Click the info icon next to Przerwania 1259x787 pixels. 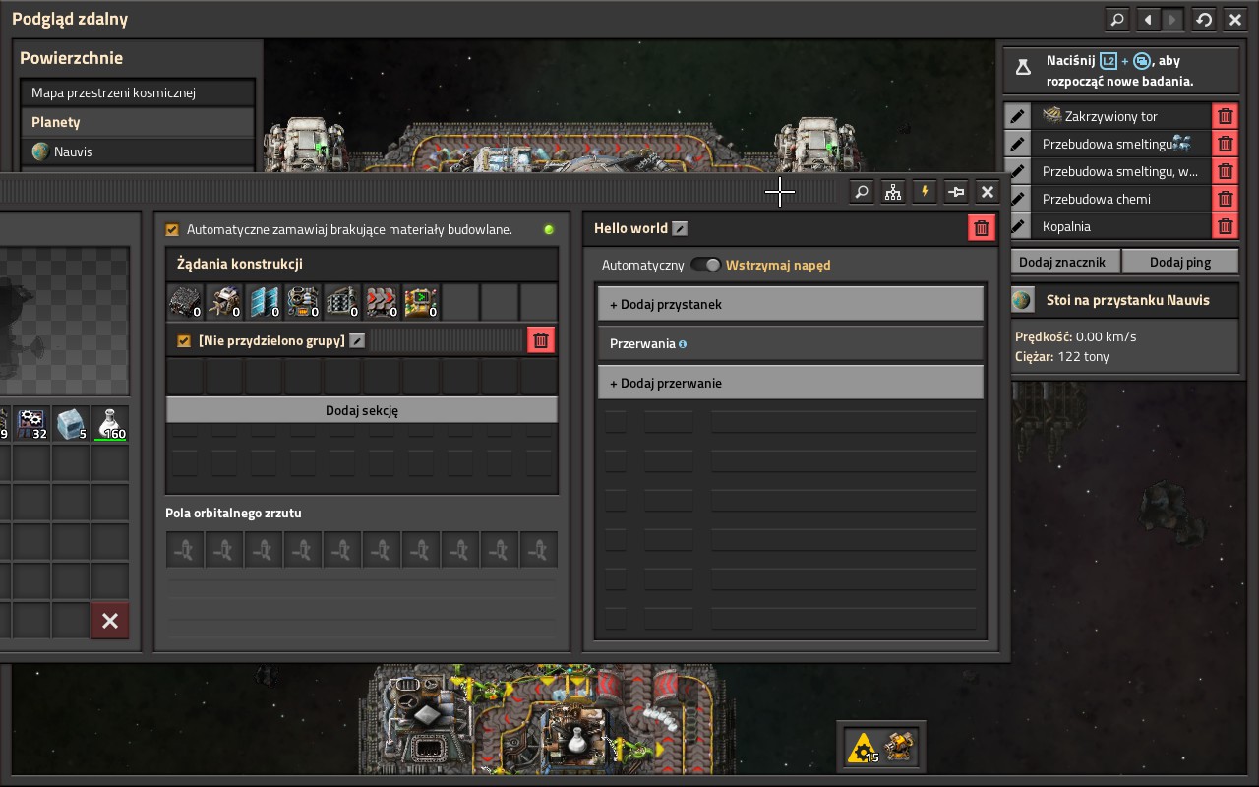point(683,344)
